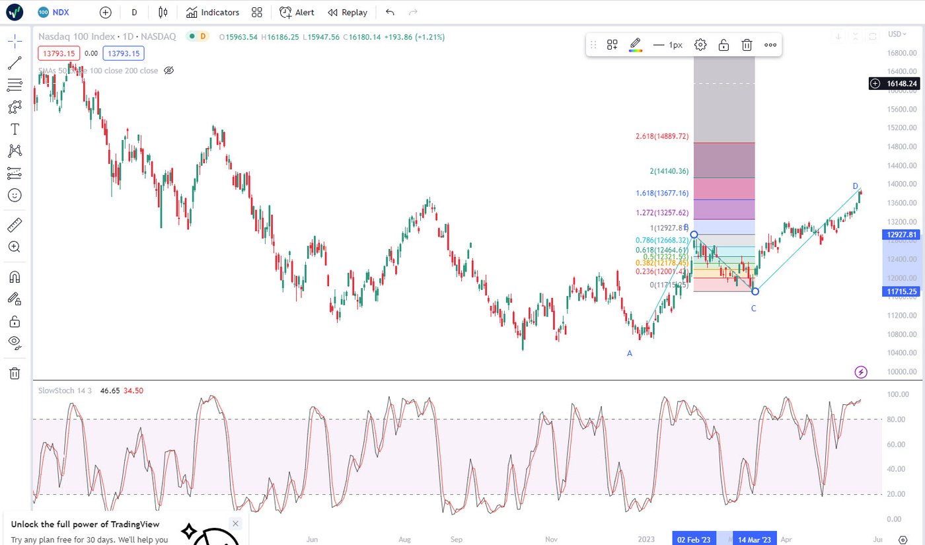
Task: Click the ruler Measure tool
Action: [x=15, y=225]
